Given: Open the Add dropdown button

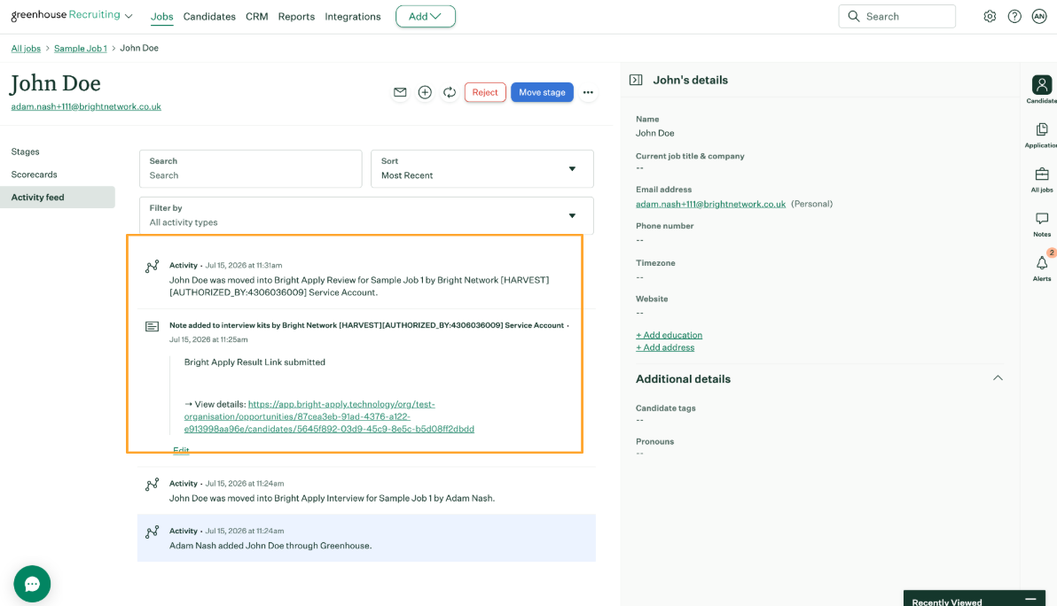Looking at the screenshot, I should (426, 16).
